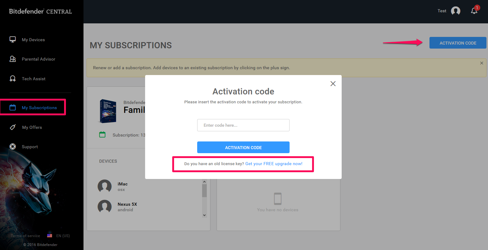Close the Activation code dialog
The image size is (488, 250).
[333, 84]
